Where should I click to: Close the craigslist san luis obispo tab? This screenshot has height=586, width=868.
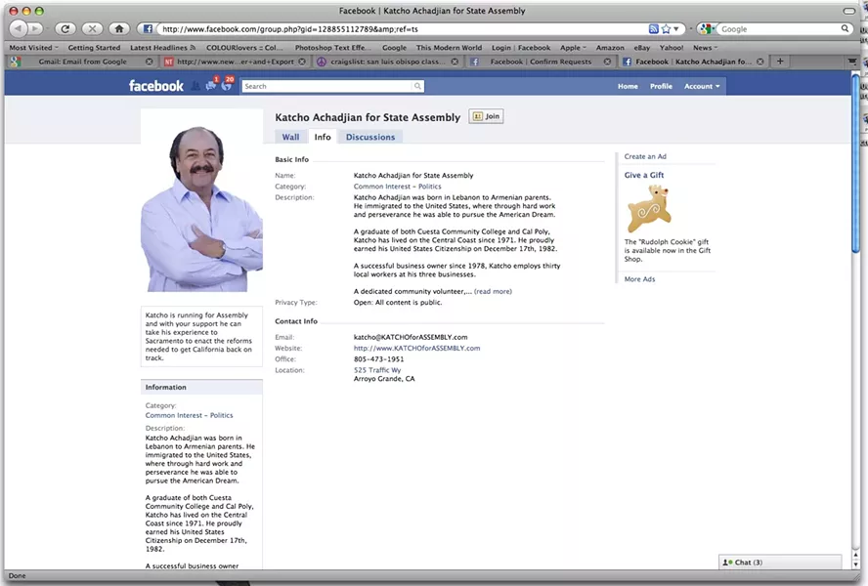tap(455, 62)
